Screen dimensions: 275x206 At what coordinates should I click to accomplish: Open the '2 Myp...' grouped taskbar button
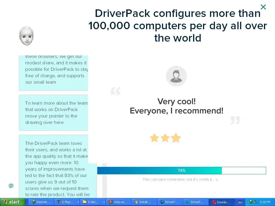click(66, 202)
